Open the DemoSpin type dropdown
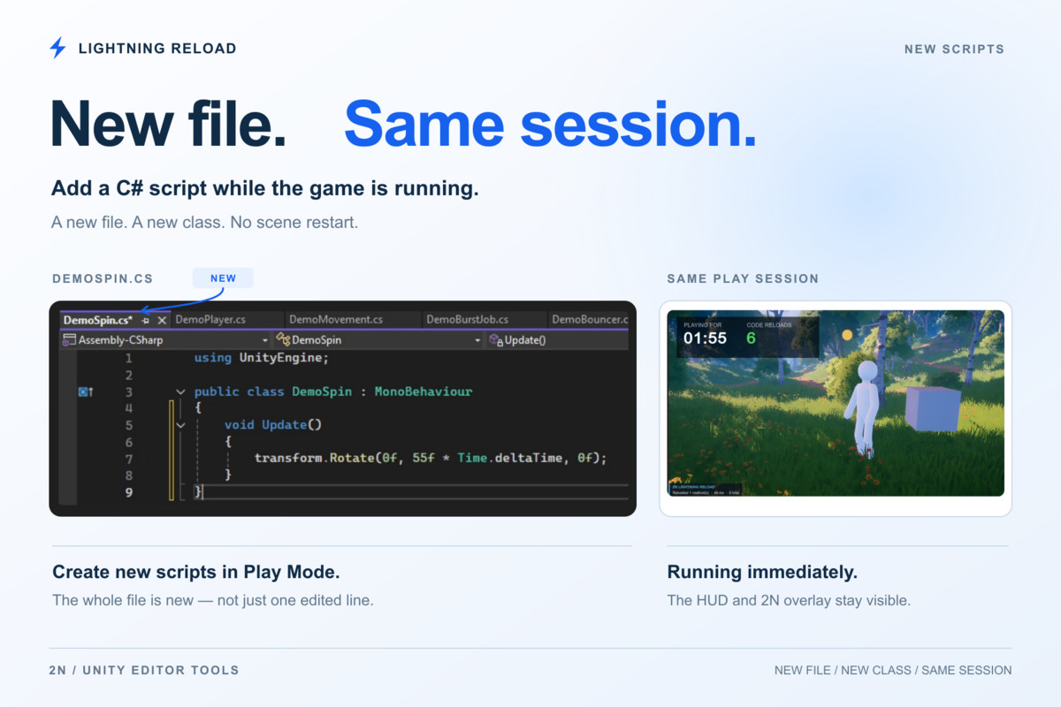This screenshot has height=707, width=1061. 478,340
